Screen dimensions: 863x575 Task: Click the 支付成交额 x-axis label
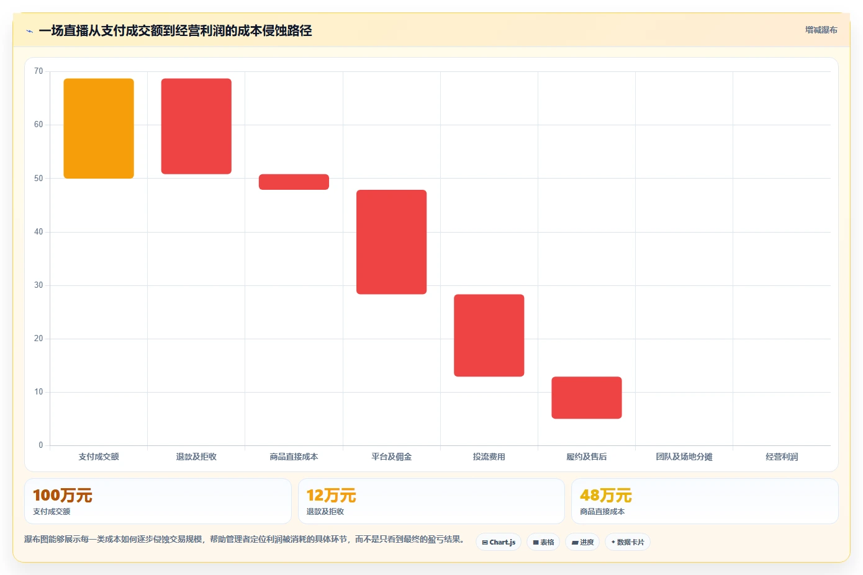point(99,457)
